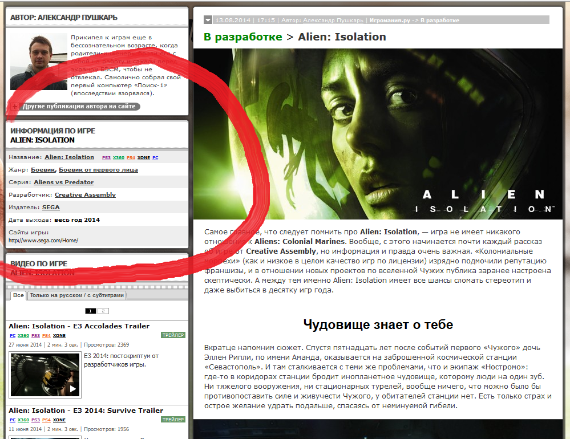Viewport: 570px width, 439px height.
Task: Visit the http://www.sega.com/Home/ game site link
Action: (x=43, y=241)
